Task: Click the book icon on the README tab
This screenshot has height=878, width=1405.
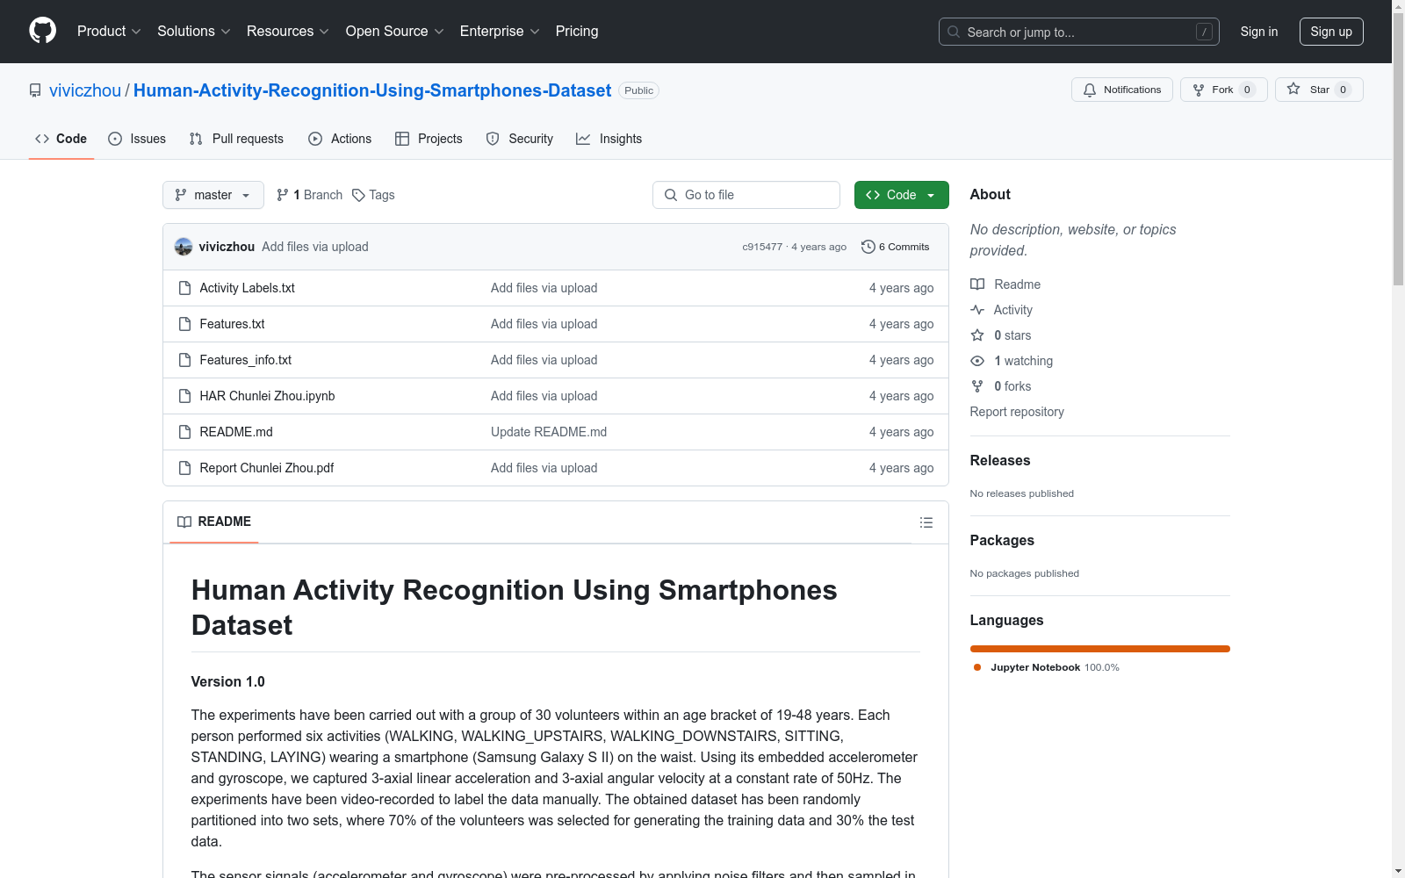Action: (184, 522)
